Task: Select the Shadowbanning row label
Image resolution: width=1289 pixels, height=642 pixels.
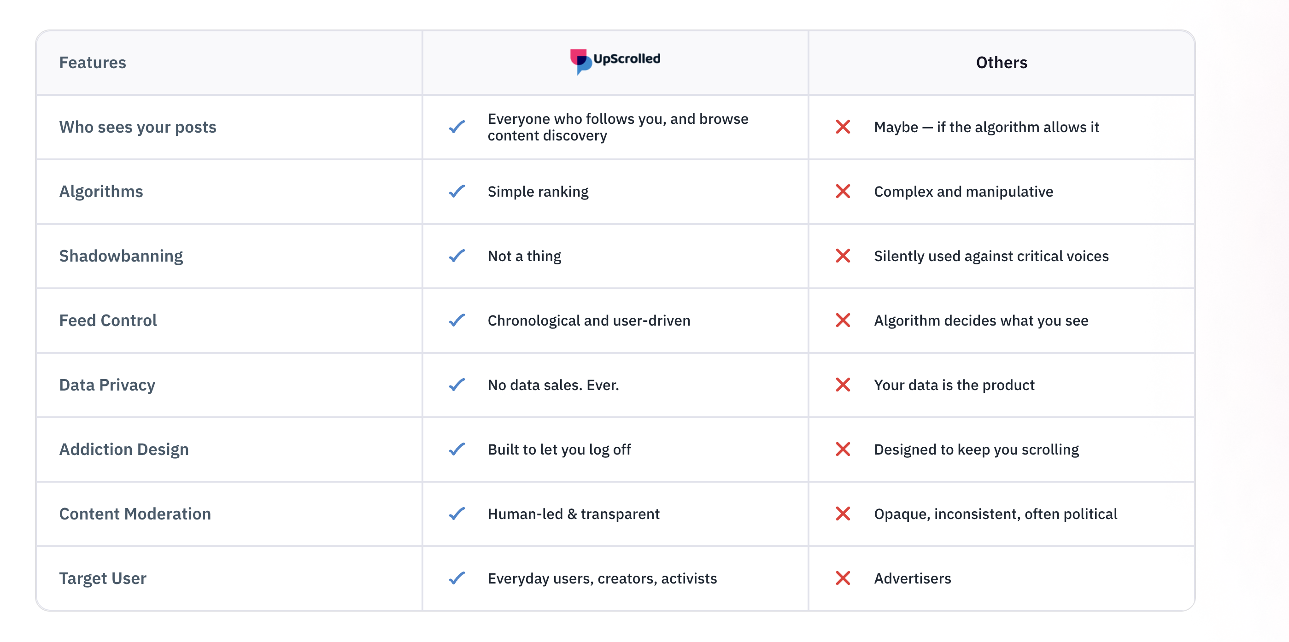Action: pyautogui.click(x=121, y=256)
